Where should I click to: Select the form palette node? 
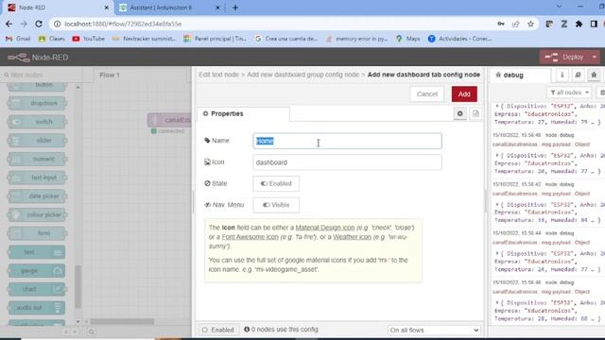point(37,233)
